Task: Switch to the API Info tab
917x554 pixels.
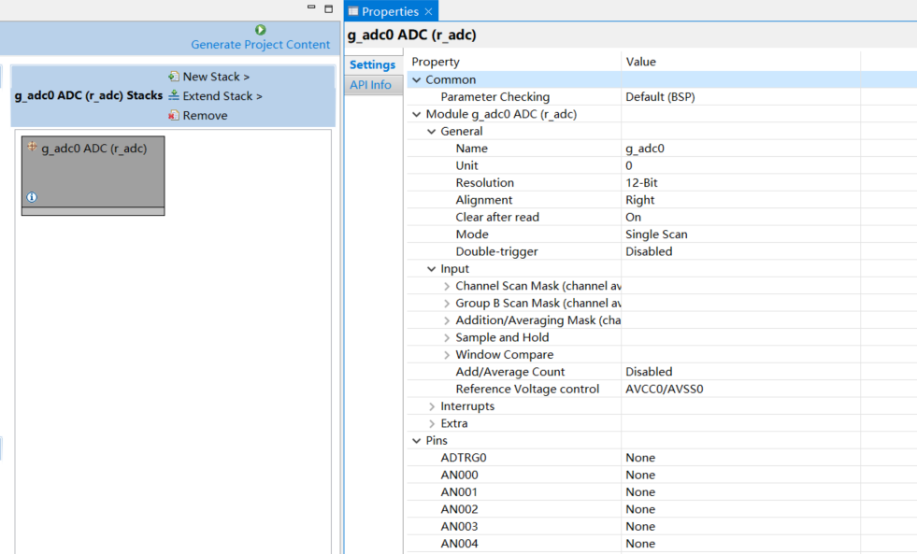Action: pyautogui.click(x=370, y=85)
